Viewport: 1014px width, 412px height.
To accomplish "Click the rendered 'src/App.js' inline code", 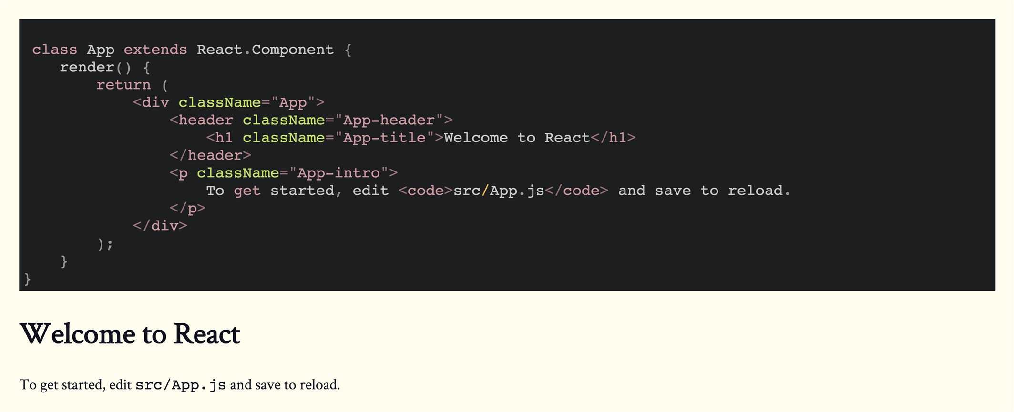I will tap(181, 385).
